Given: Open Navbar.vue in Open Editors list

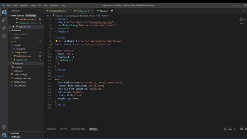Looking at the screenshot, I should [x=26, y=23].
